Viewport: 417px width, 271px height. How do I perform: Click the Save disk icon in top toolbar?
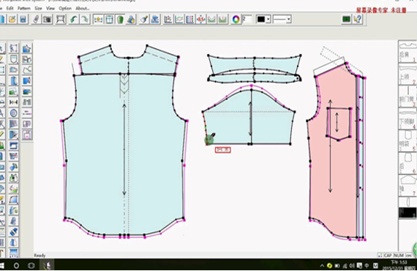23,20
